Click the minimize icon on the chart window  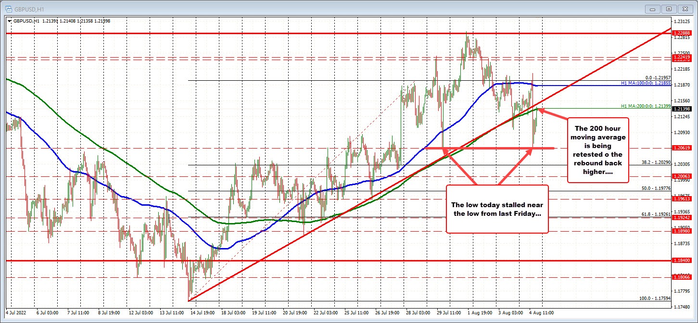click(652, 9)
